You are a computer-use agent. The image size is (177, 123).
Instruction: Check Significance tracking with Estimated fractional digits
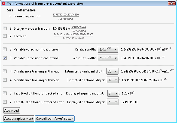click(x=5, y=80)
